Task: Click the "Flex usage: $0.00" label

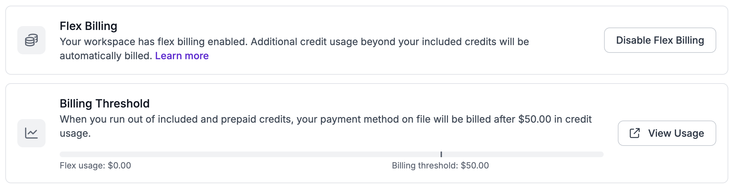Action: (x=95, y=166)
